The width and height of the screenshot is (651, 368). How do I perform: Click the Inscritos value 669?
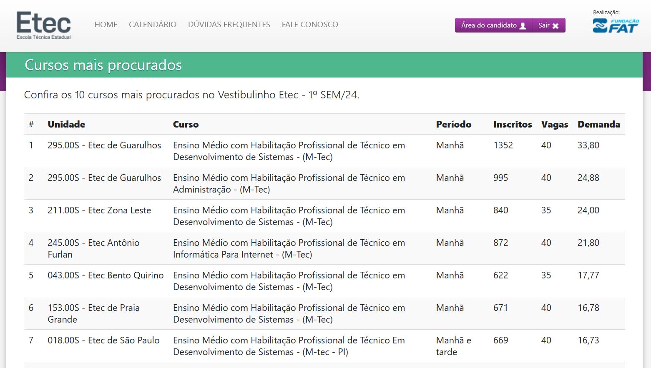click(500, 340)
